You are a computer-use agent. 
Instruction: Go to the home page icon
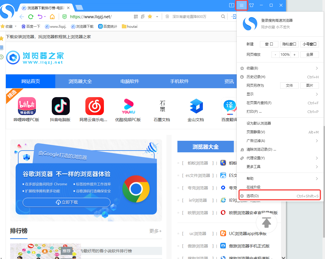coord(52,16)
